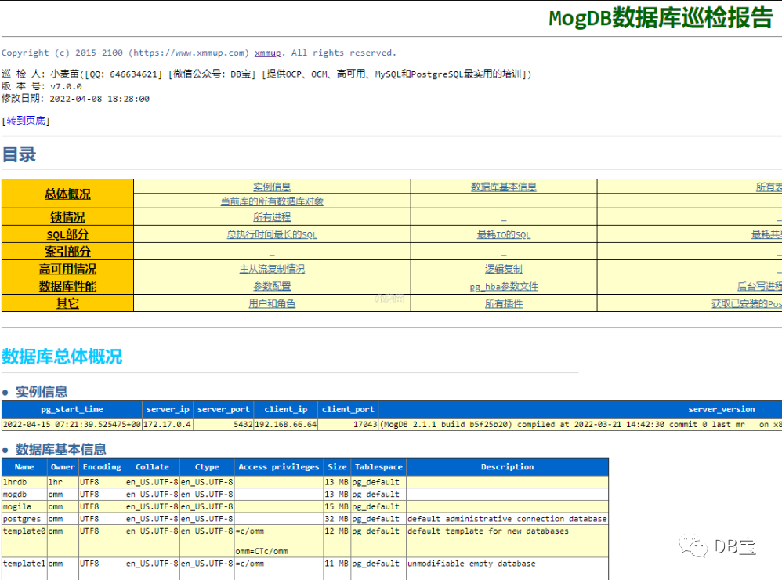Select the 2022-04-15 start time cell
Screen dimensions: 782x580
72,424
